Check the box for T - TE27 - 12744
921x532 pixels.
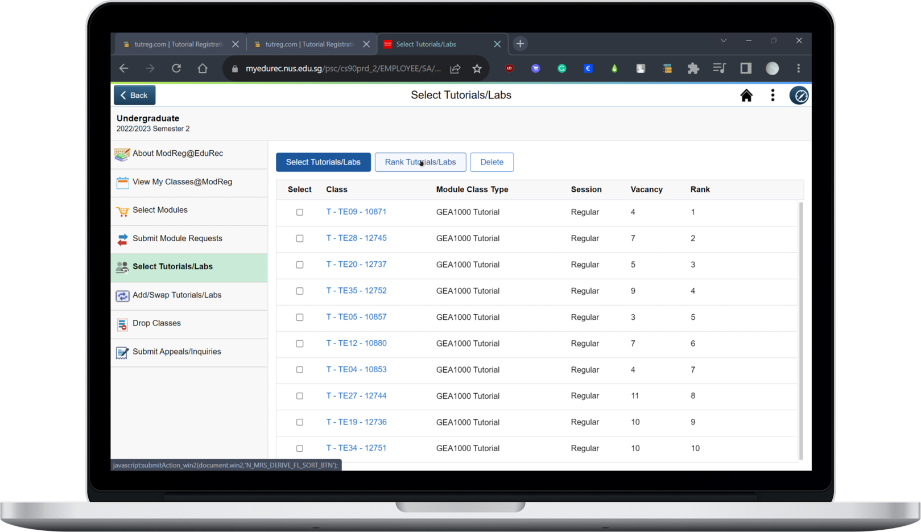pos(300,396)
